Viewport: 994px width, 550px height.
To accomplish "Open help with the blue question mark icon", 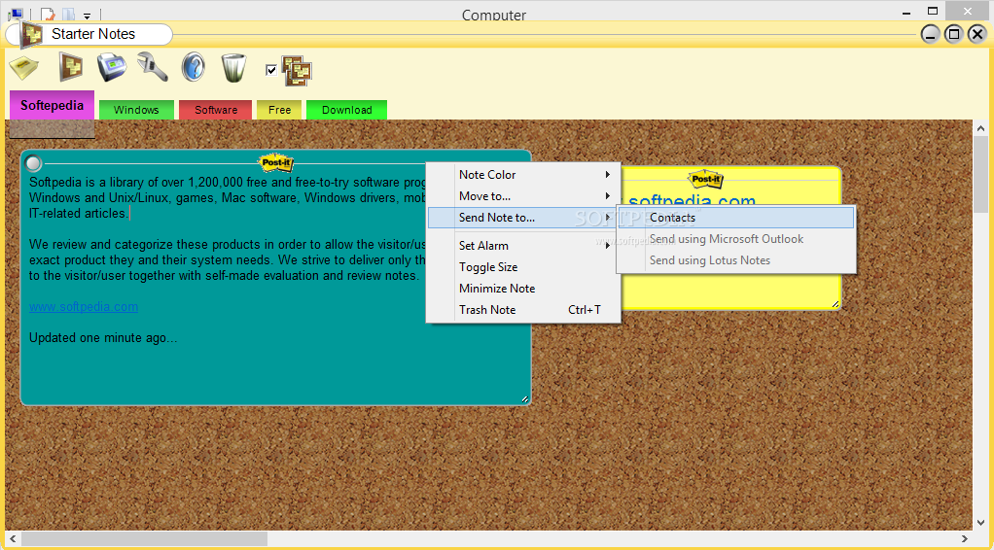I will [194, 67].
